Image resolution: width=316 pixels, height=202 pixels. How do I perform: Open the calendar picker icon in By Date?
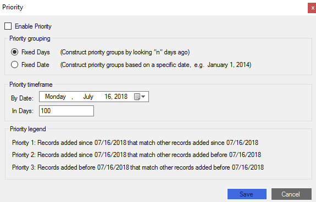137,97
